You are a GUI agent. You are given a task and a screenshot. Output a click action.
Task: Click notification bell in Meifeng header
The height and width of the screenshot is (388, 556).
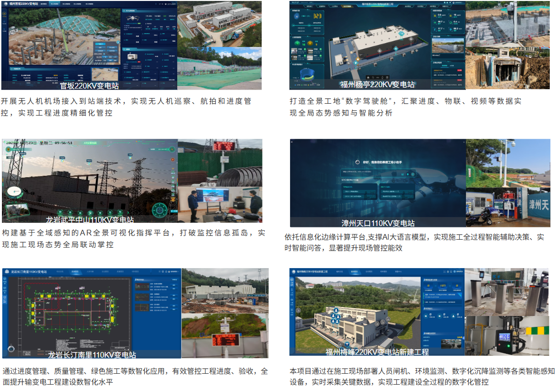tap(452, 271)
